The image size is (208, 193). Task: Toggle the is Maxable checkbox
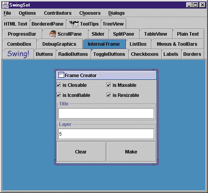click(x=109, y=85)
